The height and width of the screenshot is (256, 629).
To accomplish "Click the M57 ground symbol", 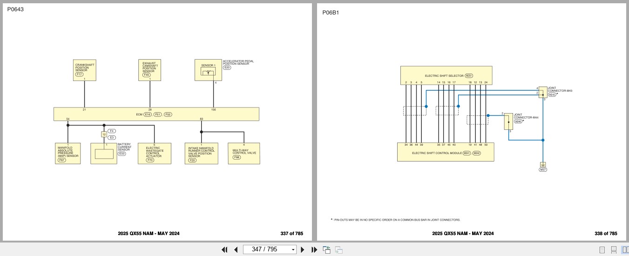I will coord(543,165).
